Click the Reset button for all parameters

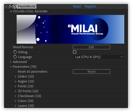pos(92,72)
